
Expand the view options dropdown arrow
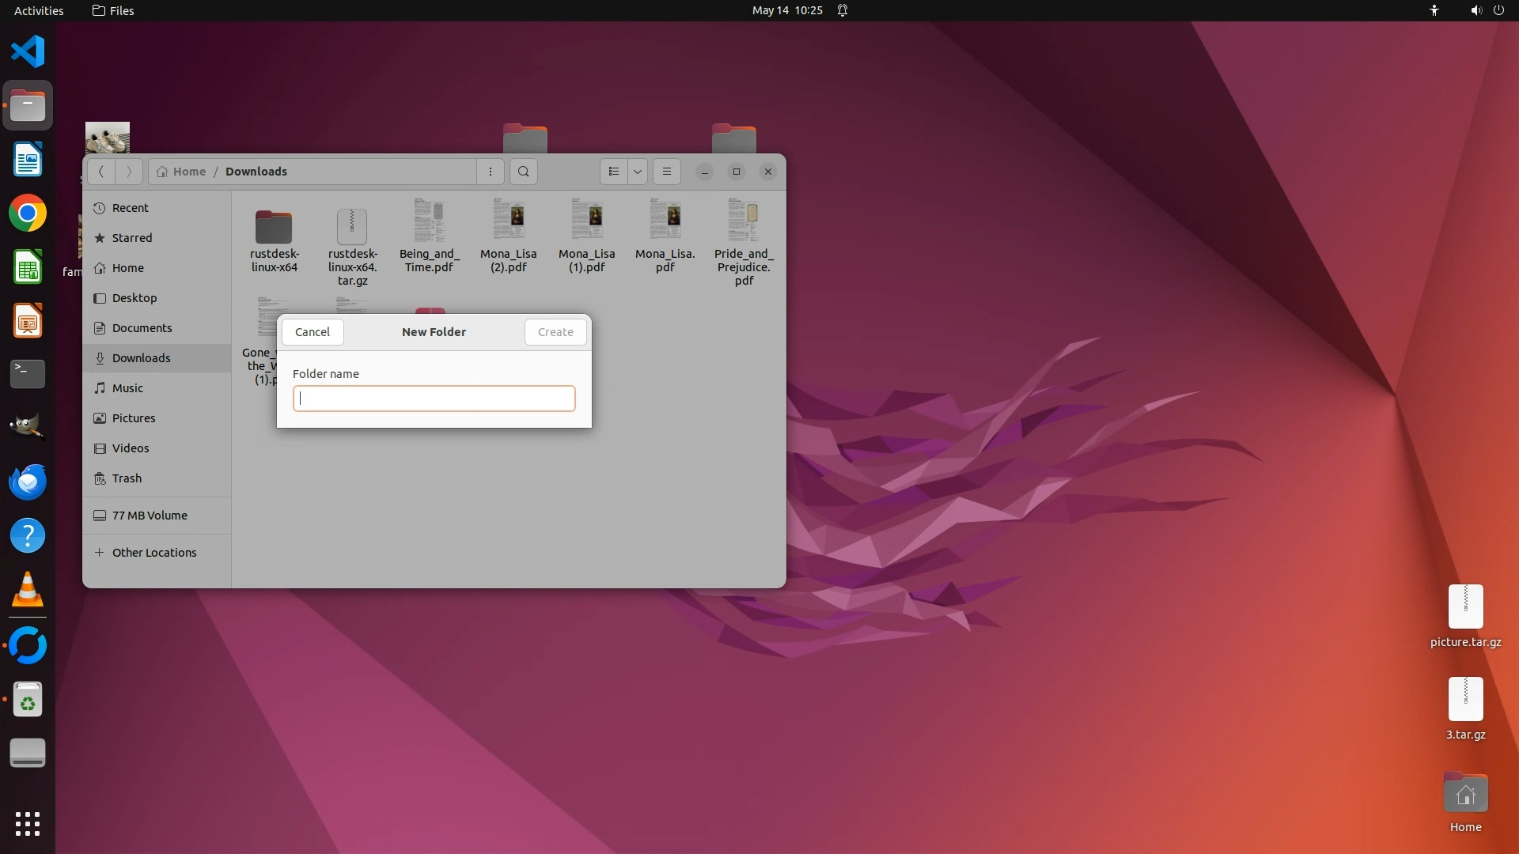point(637,172)
